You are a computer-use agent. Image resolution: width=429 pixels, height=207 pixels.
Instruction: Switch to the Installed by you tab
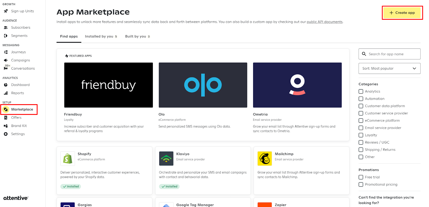101,36
